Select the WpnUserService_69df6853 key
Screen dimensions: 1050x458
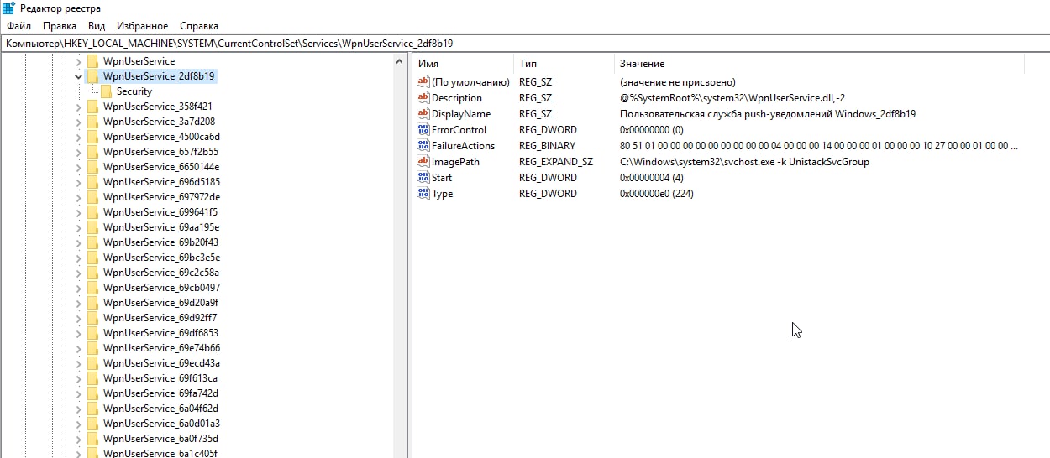click(x=161, y=333)
